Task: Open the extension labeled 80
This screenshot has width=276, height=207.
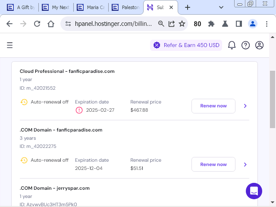Action: 198,24
